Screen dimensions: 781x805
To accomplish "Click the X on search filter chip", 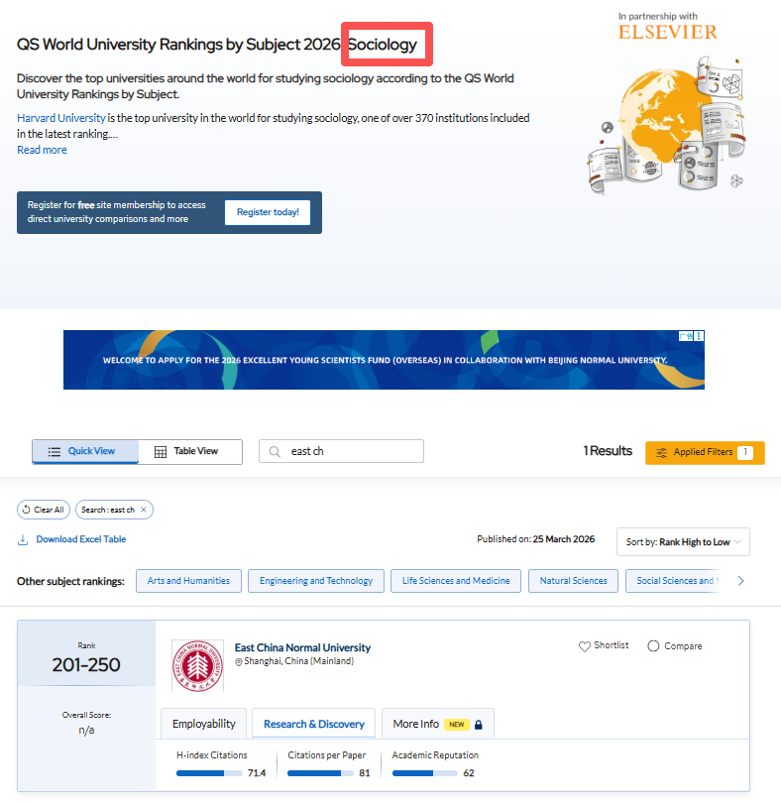I will tap(144, 510).
